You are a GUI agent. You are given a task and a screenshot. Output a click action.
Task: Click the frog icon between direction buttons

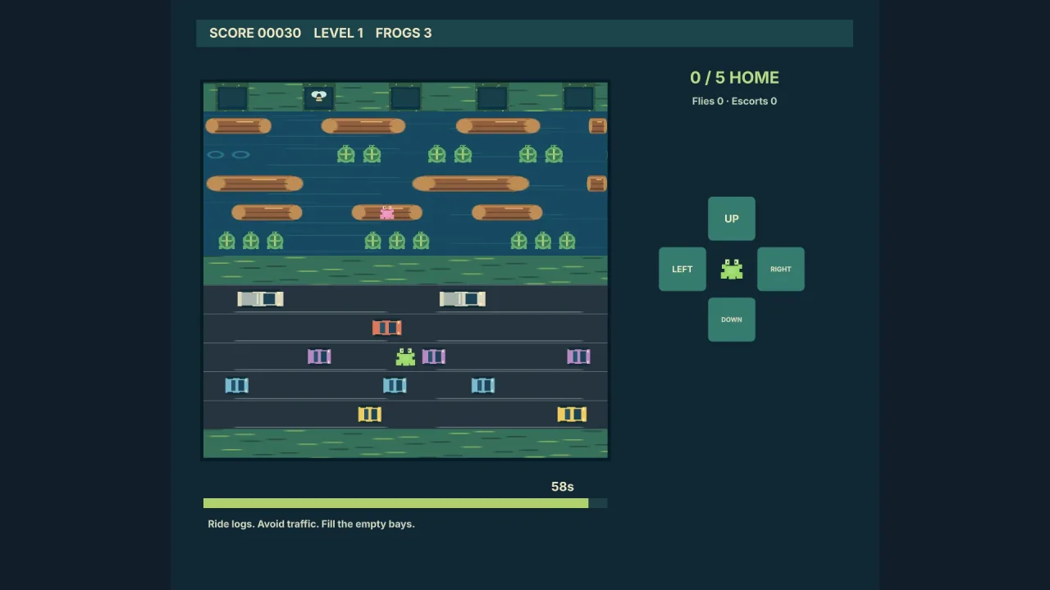point(731,269)
